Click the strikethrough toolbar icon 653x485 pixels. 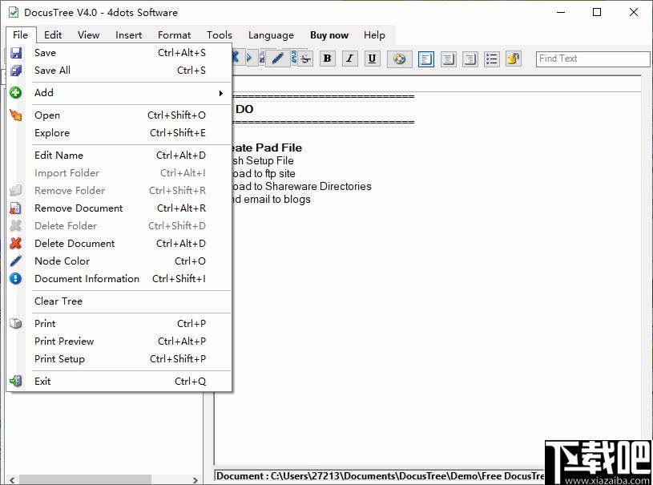coord(305,59)
